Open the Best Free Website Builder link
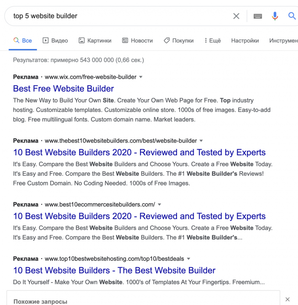 63,88
